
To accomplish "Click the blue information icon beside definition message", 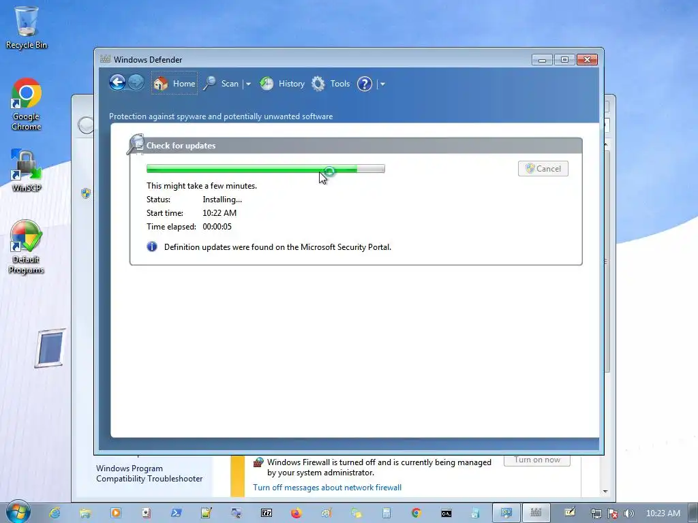I will pyautogui.click(x=152, y=247).
